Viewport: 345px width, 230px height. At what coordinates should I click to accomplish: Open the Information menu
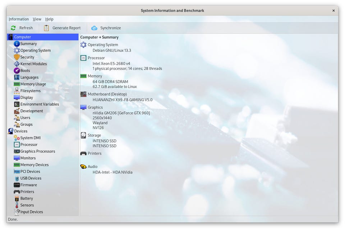pos(19,19)
